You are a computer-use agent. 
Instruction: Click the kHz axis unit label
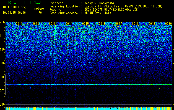pyautogui.click(x=2, y=23)
